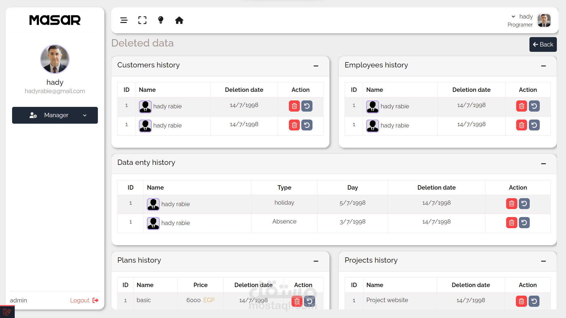
Task: Delete first customer history row permanently
Action: [294, 106]
